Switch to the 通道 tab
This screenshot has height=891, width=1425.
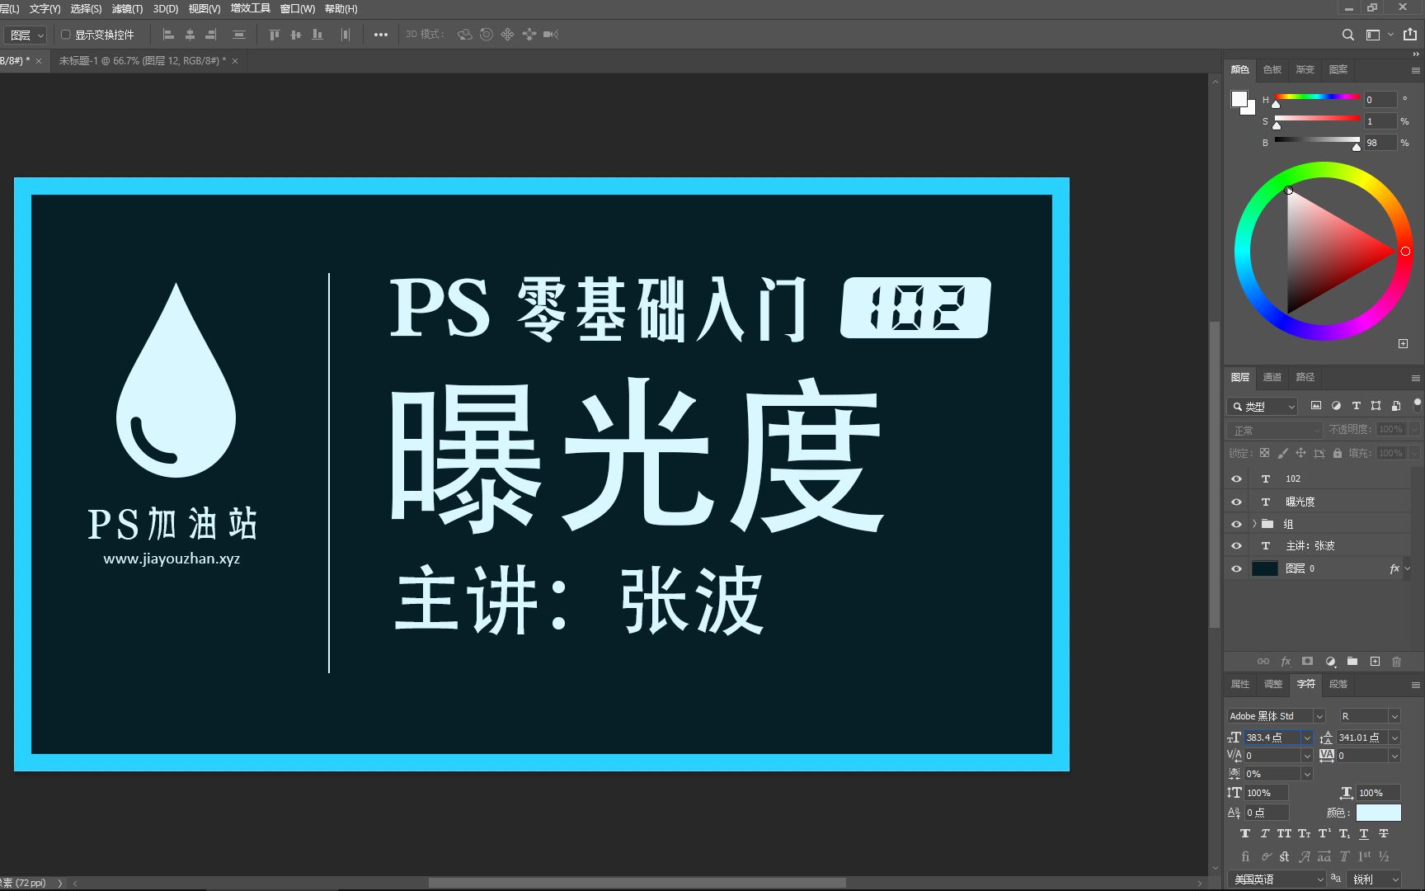1272,377
